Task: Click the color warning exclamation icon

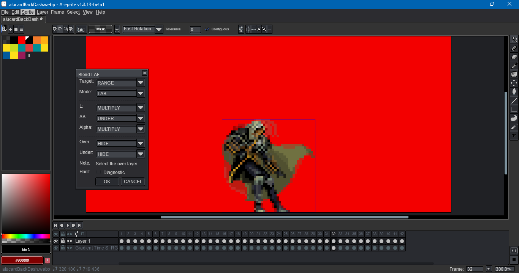Action: (x=47, y=260)
